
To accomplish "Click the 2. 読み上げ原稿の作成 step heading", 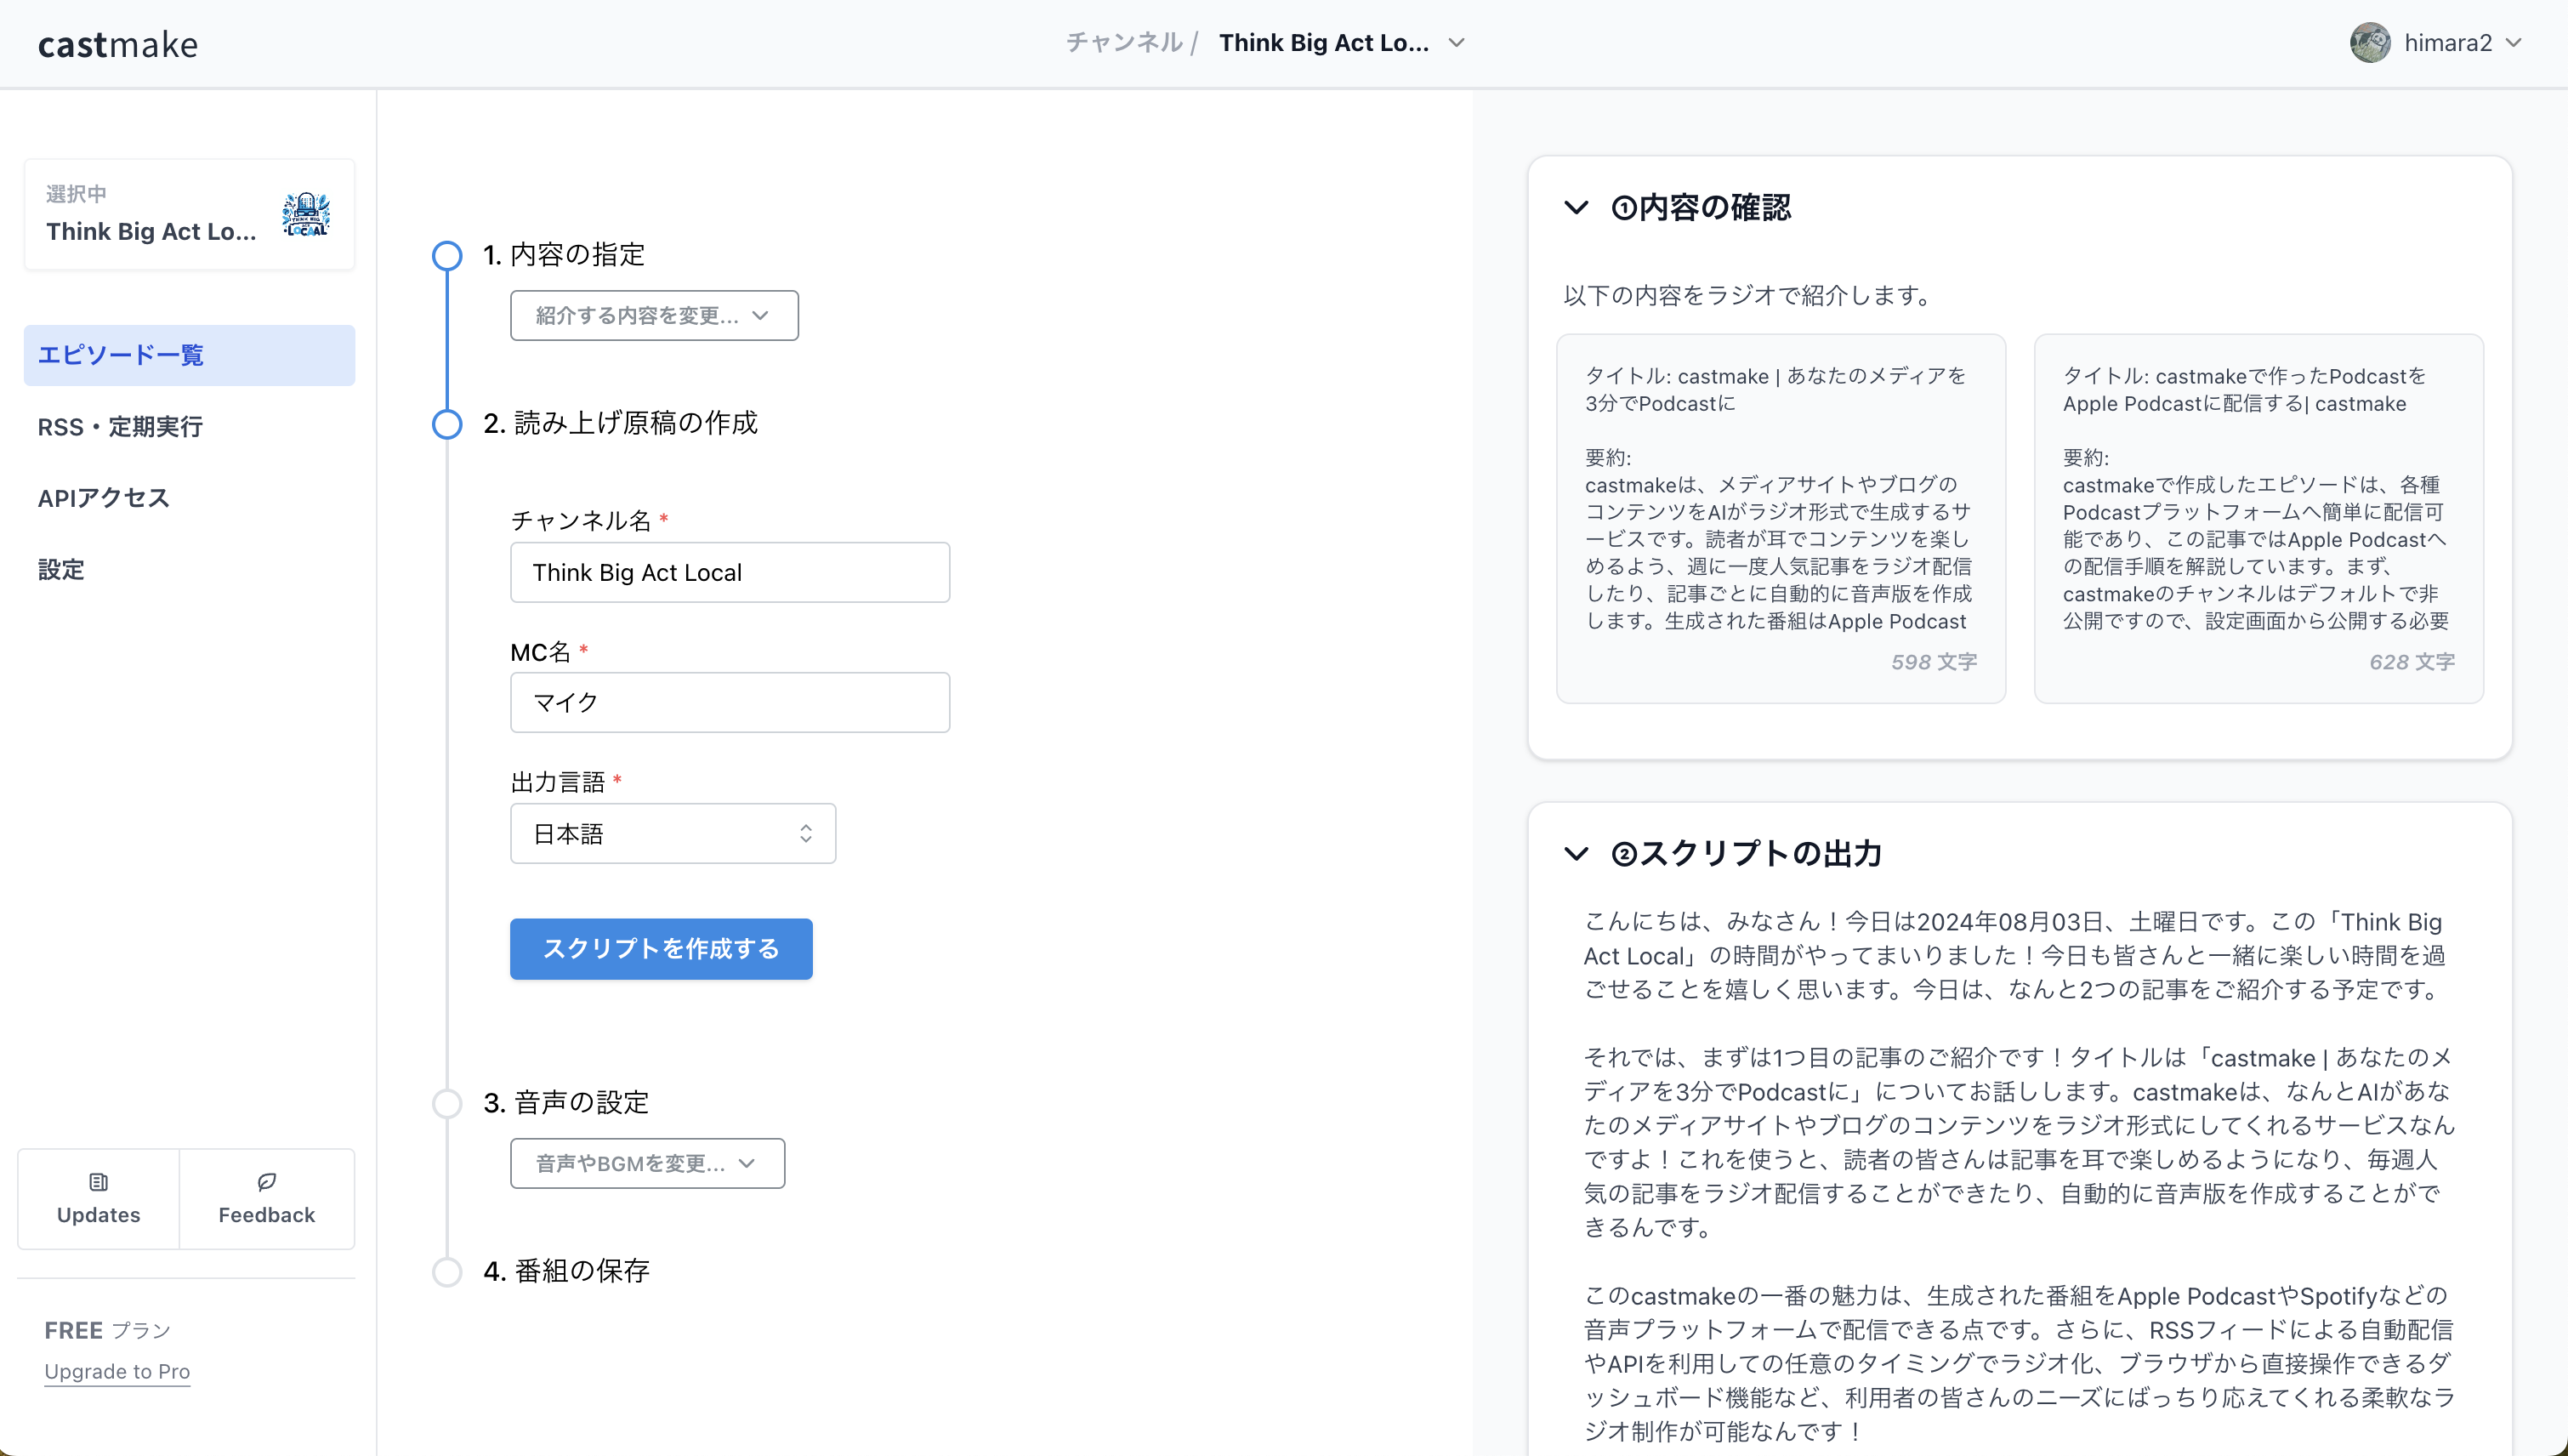I will [620, 424].
